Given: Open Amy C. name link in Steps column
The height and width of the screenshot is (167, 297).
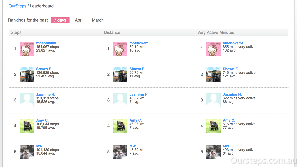Looking at the screenshot, I should (42, 120).
